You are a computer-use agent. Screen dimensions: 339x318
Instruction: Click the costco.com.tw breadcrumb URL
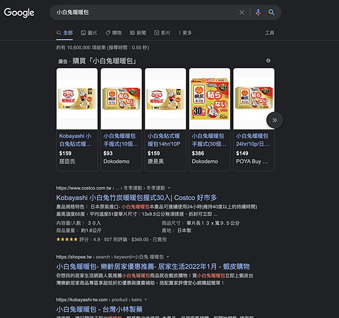point(111,188)
